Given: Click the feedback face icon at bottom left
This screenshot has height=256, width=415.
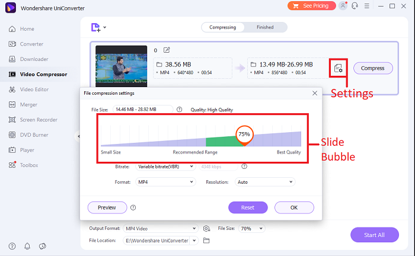Looking at the screenshot, I should tap(43, 246).
